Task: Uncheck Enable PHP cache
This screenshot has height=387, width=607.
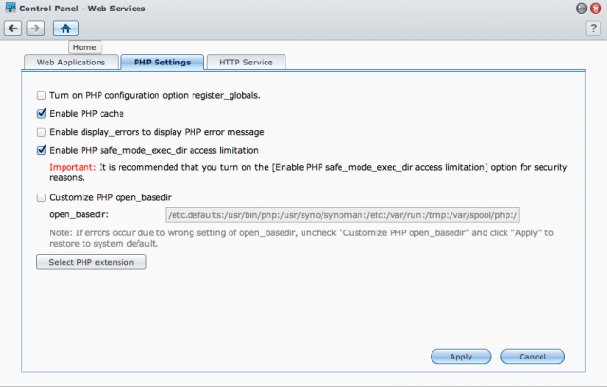Action: click(41, 114)
